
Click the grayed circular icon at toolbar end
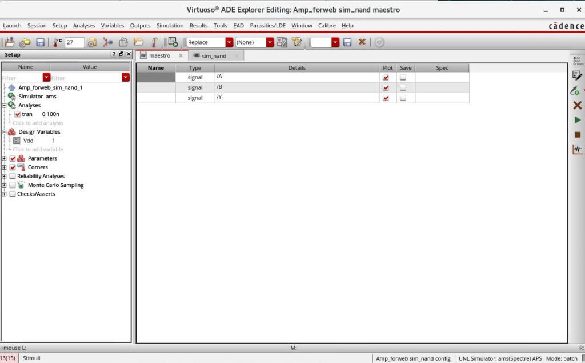click(x=379, y=42)
